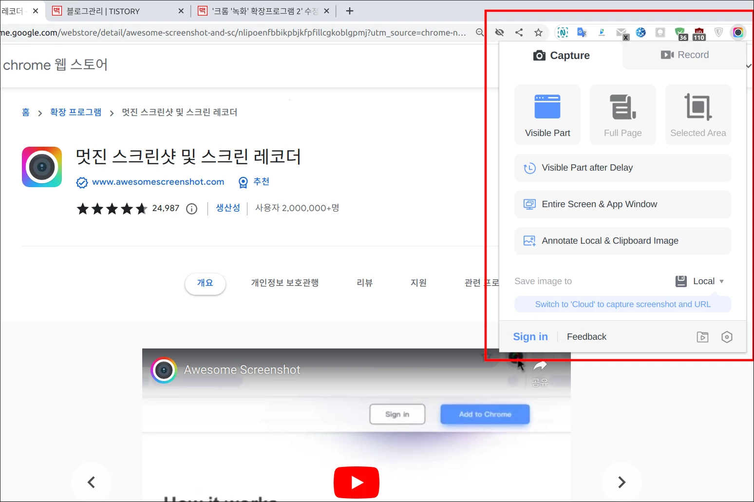
Task: Bookmark this page with the star icon
Action: pos(538,33)
